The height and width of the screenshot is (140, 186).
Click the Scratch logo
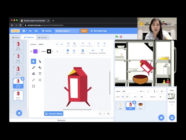pyautogui.click(x=15, y=31)
